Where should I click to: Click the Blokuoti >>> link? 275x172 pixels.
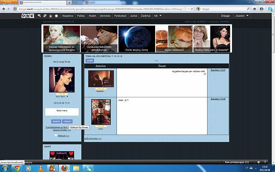click(x=64, y=136)
